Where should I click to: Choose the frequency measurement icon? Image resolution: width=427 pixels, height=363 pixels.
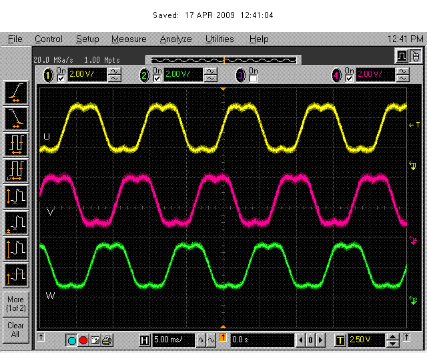click(x=16, y=171)
